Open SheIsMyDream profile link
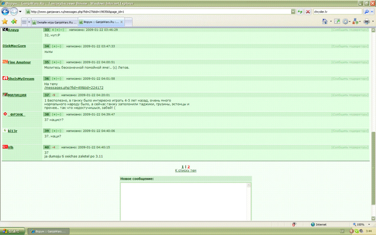Viewport: 376px width, 235px height. pyautogui.click(x=21, y=78)
